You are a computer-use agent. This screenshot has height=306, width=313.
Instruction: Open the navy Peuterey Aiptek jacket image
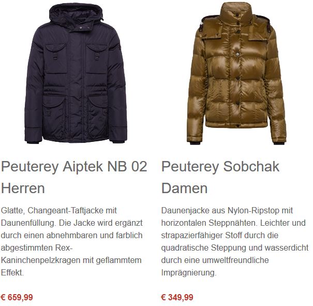[x=76, y=73]
